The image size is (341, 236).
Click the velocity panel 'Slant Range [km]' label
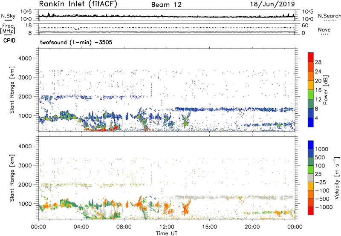[12, 178]
